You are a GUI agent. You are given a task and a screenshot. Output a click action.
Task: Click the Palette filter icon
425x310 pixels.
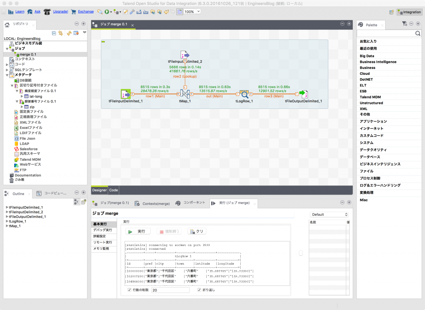click(404, 24)
